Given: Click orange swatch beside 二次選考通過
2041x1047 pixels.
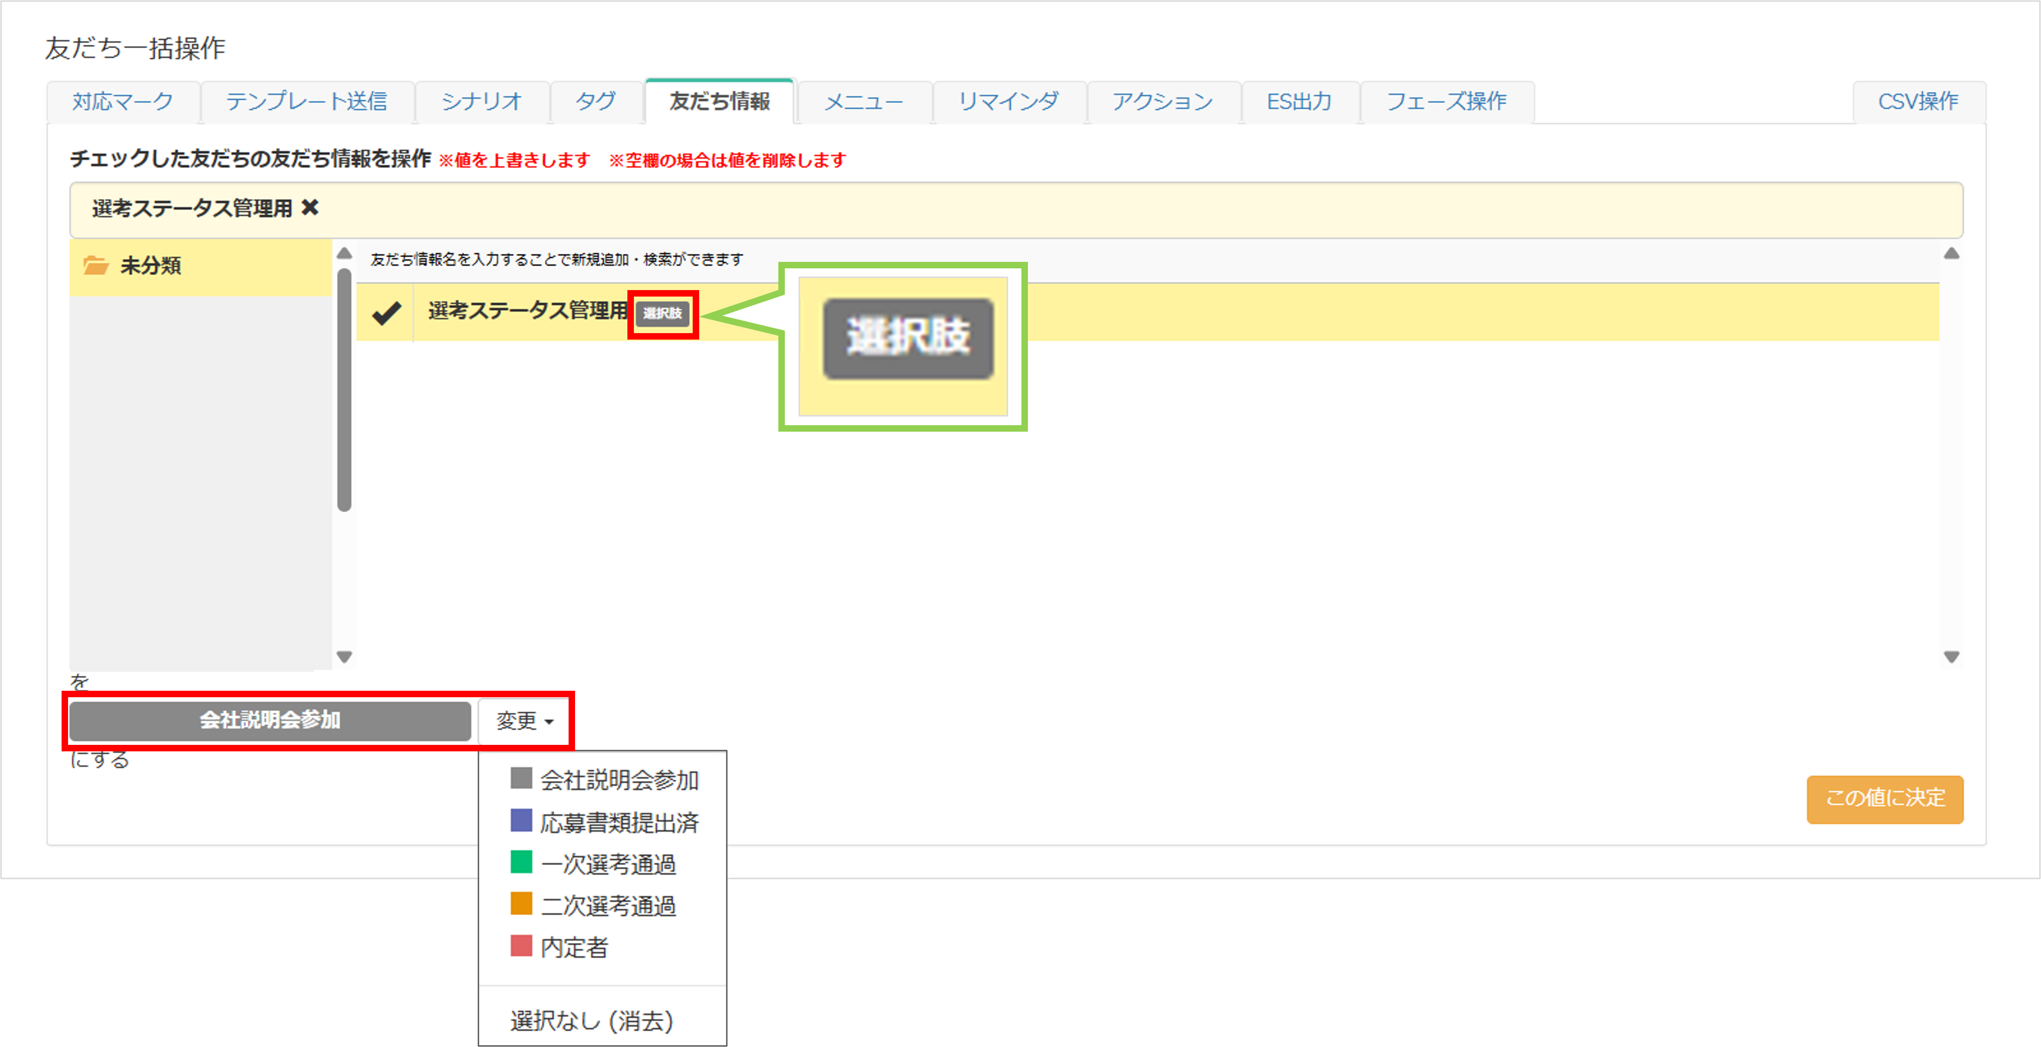Looking at the screenshot, I should click(x=520, y=903).
